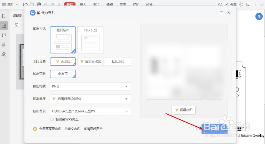Switch to the 批注 ribbon tab
This screenshot has width=265, height=144.
point(96,5)
